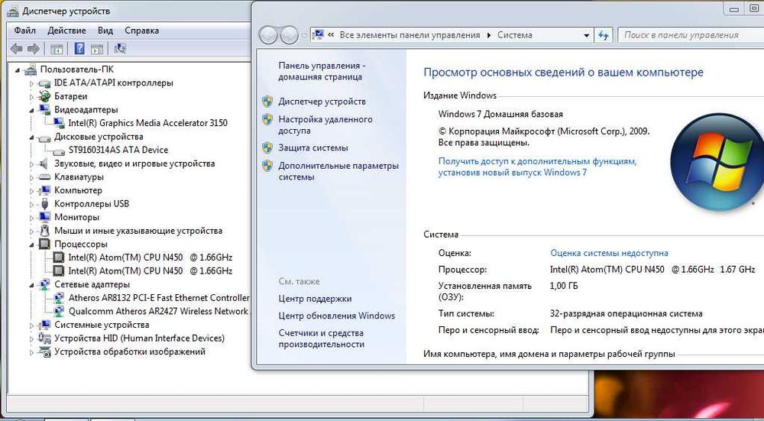
Task: Select the ST9160314AS ATA Device icon
Action: (x=59, y=150)
